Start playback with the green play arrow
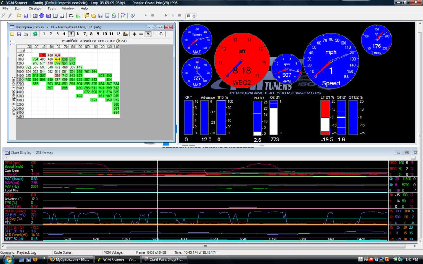 click(x=166, y=16)
